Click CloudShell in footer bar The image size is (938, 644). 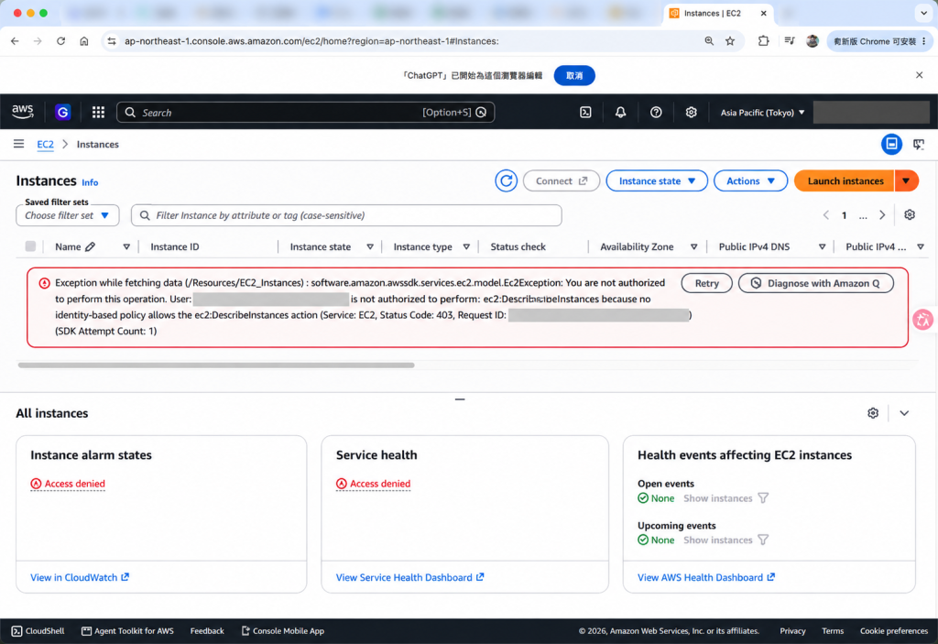tap(38, 631)
